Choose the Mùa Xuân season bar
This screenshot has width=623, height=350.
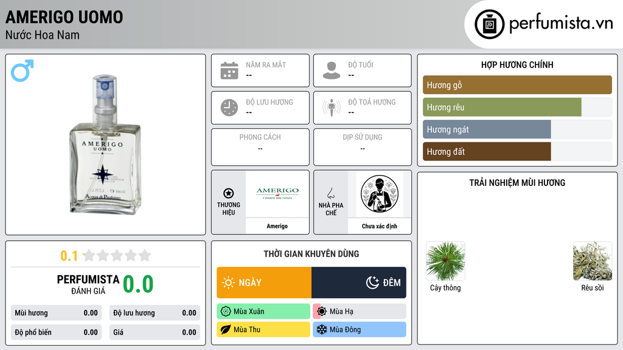pyautogui.click(x=263, y=312)
